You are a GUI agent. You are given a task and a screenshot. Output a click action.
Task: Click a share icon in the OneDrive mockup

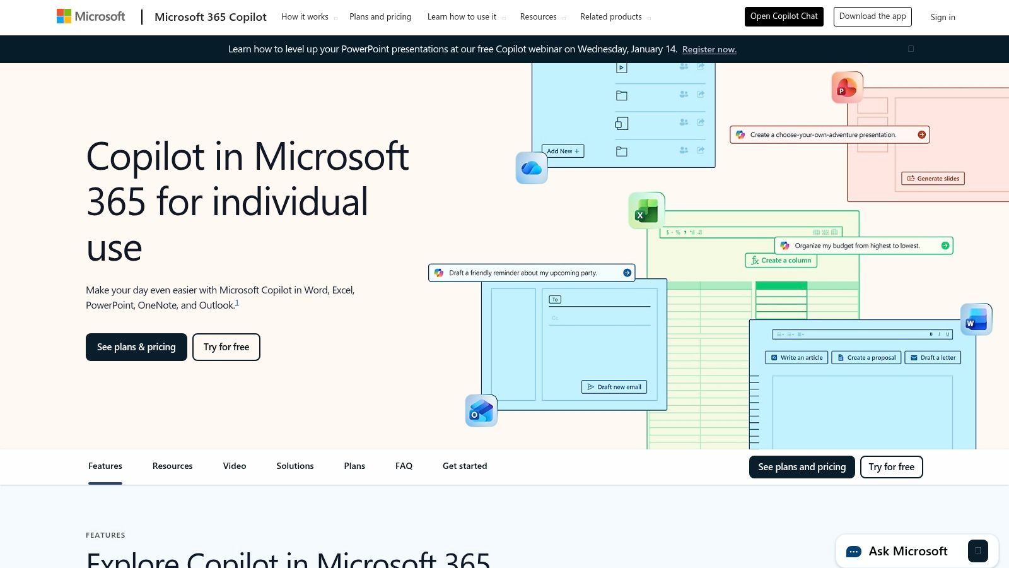700,95
